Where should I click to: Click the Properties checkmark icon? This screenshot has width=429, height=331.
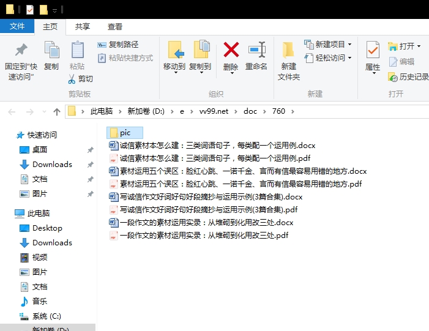pos(373,50)
